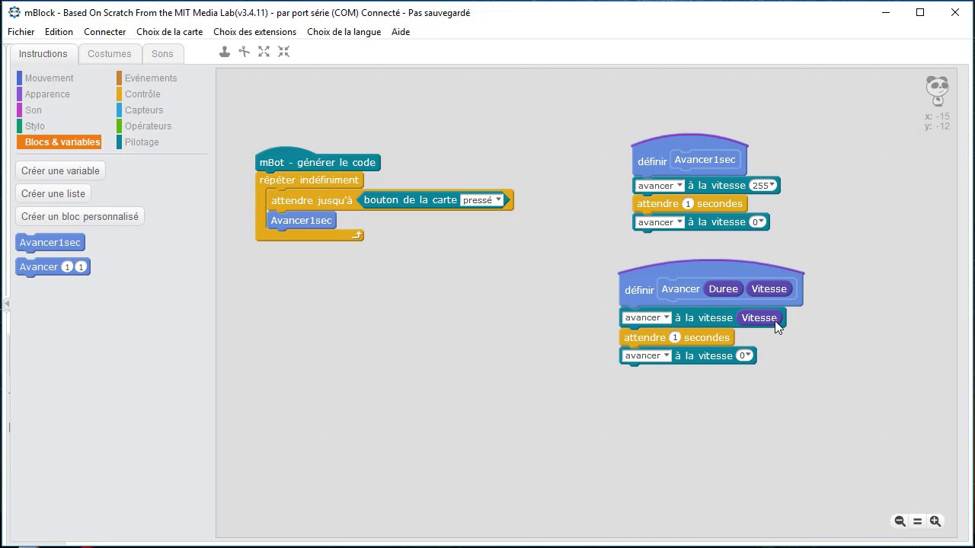
Task: Open the Choix de la langue menu
Action: click(x=344, y=32)
